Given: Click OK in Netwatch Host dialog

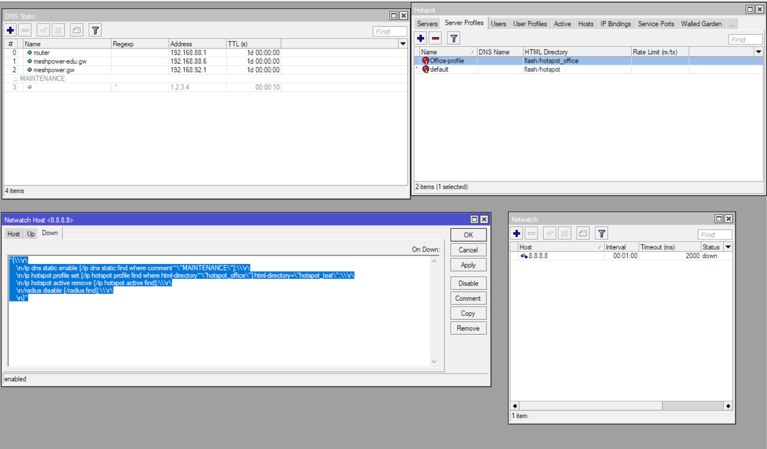Looking at the screenshot, I should [x=468, y=235].
